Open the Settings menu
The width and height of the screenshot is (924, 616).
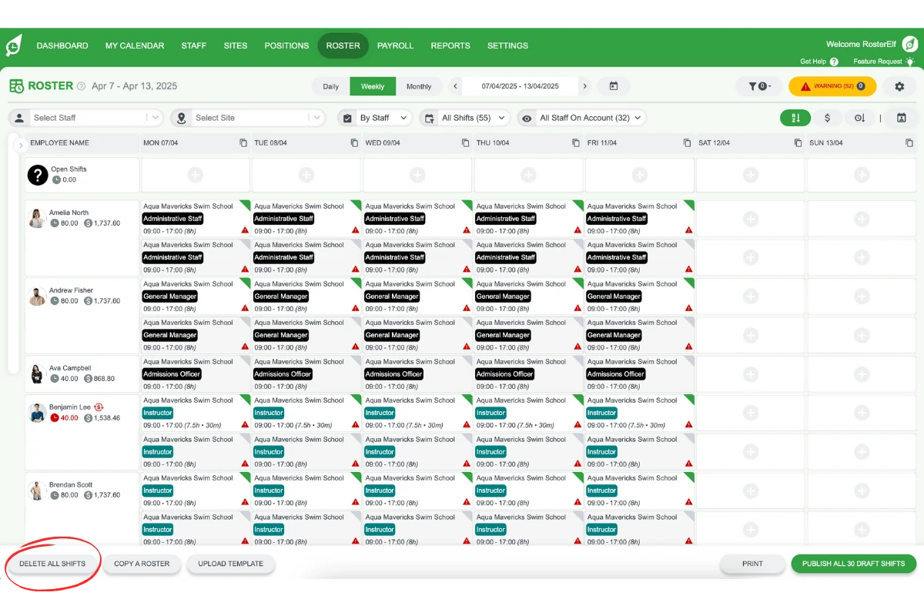(x=507, y=45)
